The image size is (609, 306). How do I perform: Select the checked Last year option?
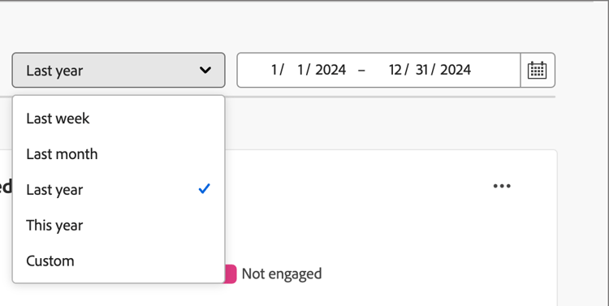[119, 189]
